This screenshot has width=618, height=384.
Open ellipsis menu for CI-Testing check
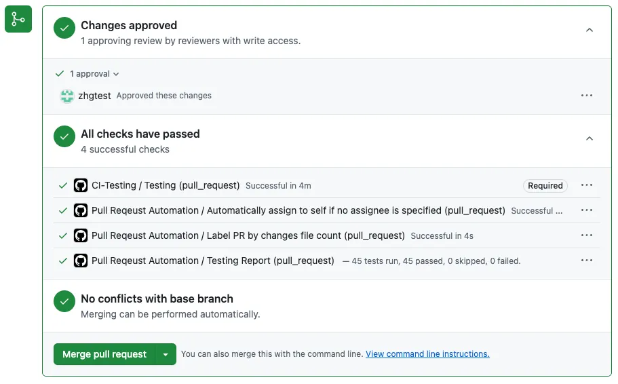pos(587,185)
